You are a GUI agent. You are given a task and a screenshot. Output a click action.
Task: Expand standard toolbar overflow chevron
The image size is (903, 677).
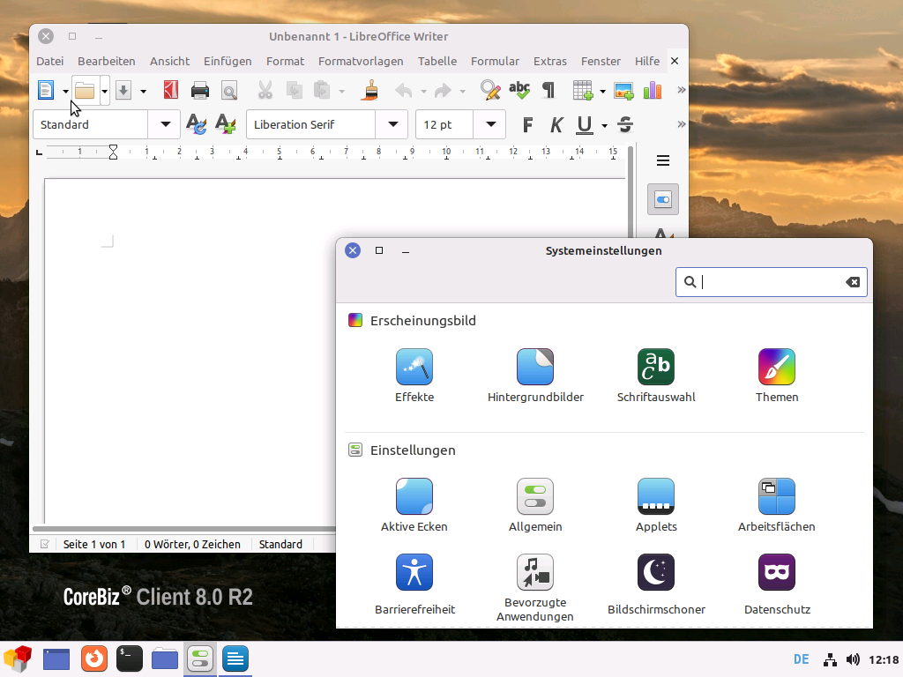[x=682, y=90]
